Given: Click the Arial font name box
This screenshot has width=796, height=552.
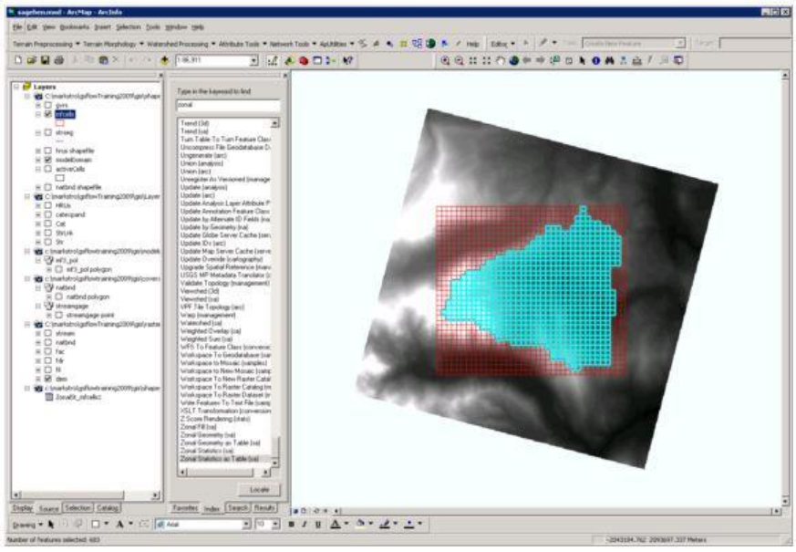Looking at the screenshot, I should coord(202,524).
